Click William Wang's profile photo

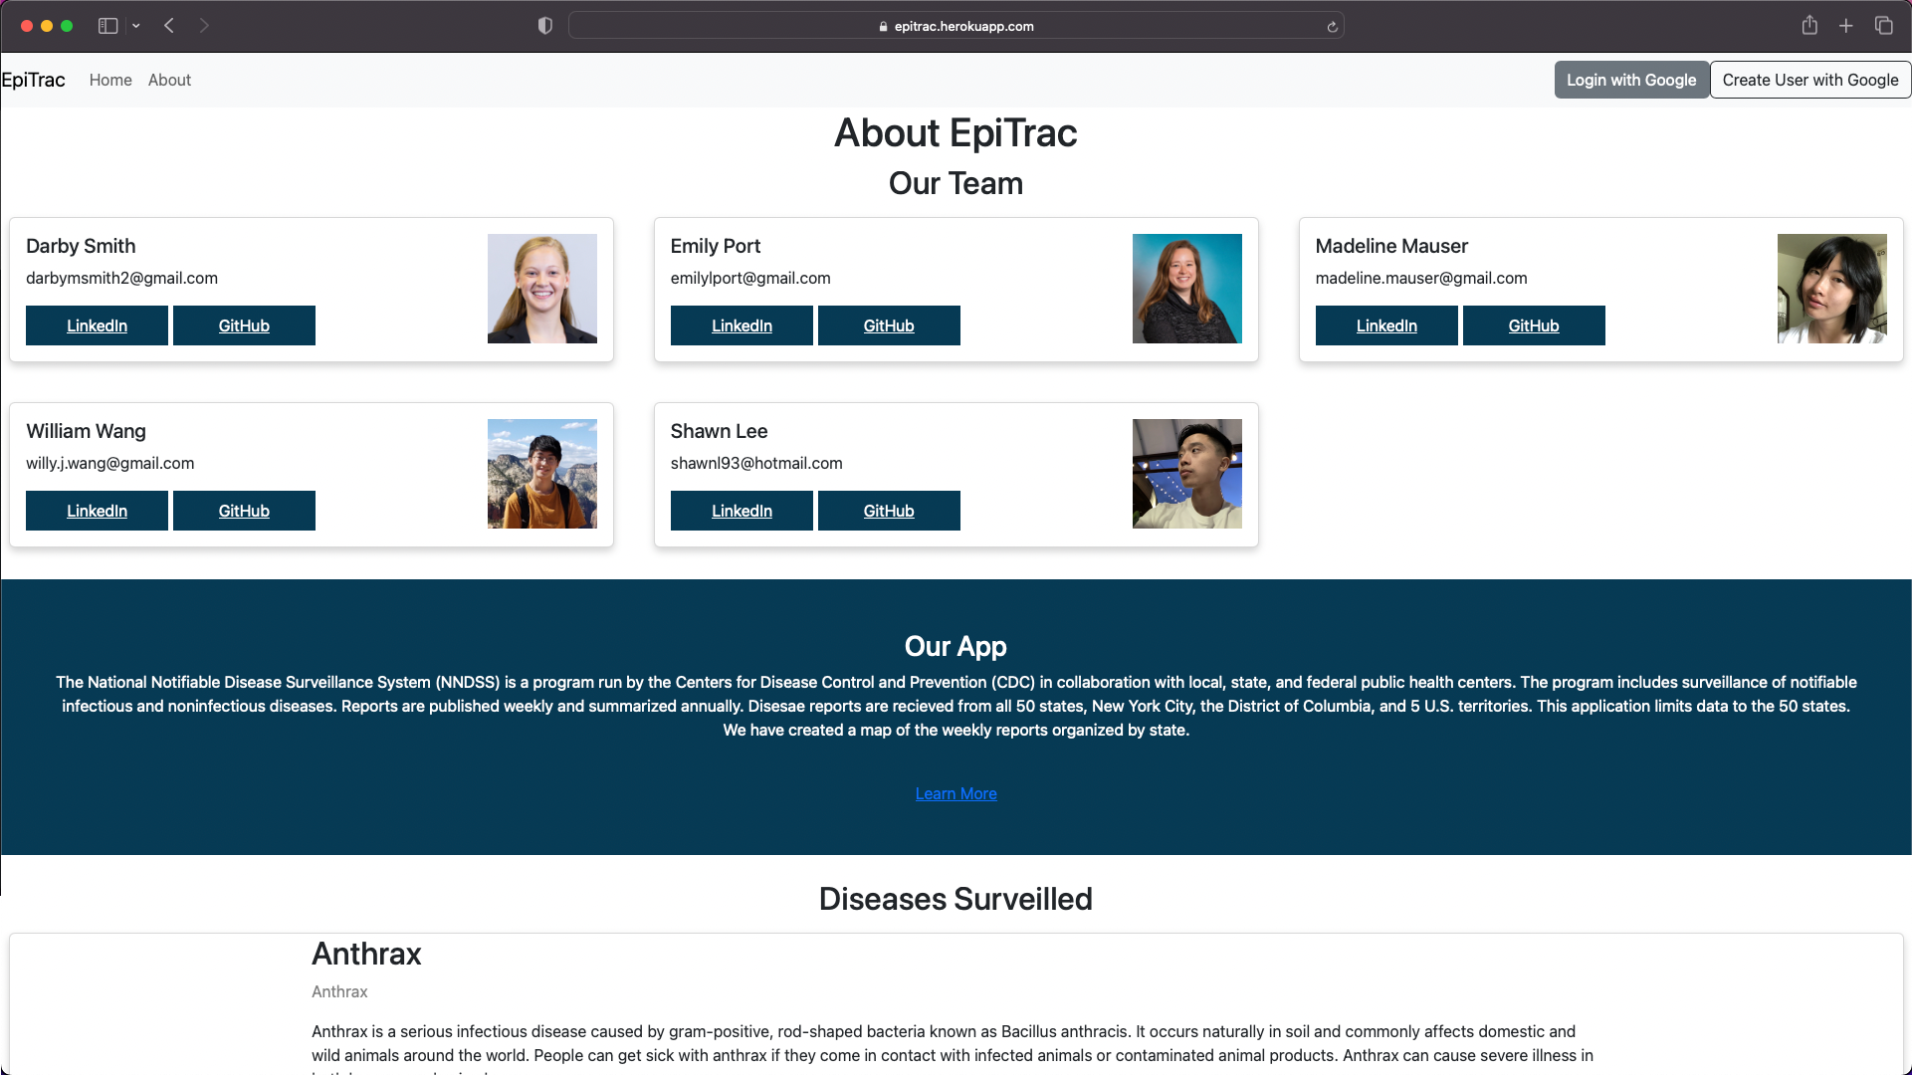[542, 474]
